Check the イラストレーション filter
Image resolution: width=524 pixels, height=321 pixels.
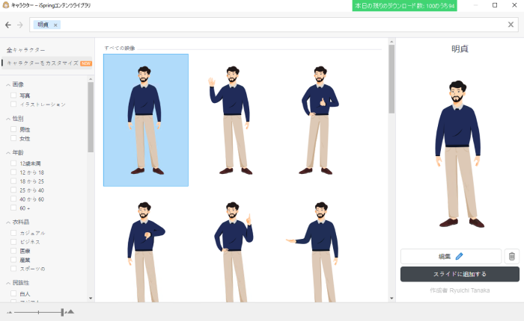pos(13,105)
